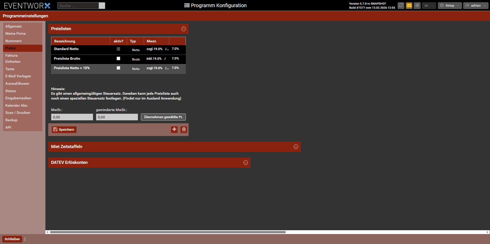
Task: Toggle aktiv checkbox for Preisliste Brutto
Action: (118, 58)
